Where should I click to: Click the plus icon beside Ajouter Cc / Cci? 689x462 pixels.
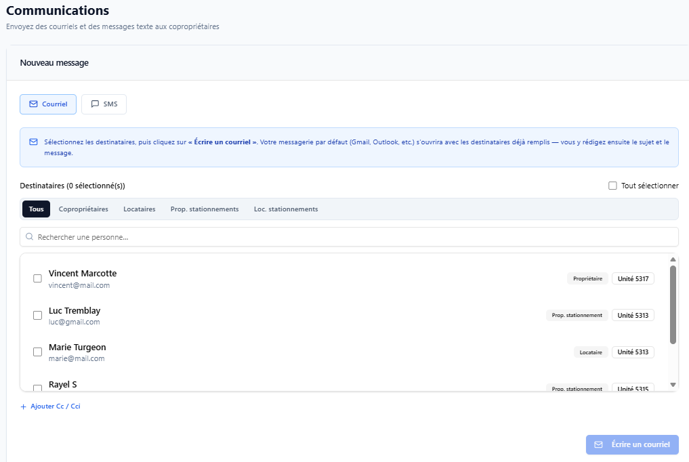(x=23, y=406)
